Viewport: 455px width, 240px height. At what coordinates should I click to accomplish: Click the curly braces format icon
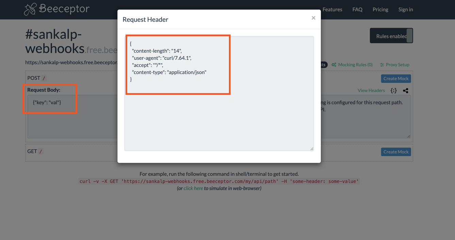coord(394,91)
